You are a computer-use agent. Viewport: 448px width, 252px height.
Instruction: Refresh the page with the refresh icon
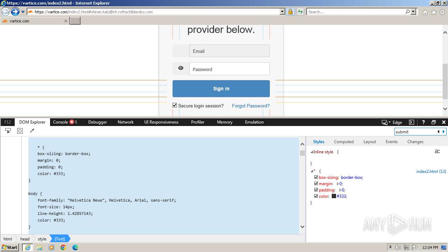(300, 12)
